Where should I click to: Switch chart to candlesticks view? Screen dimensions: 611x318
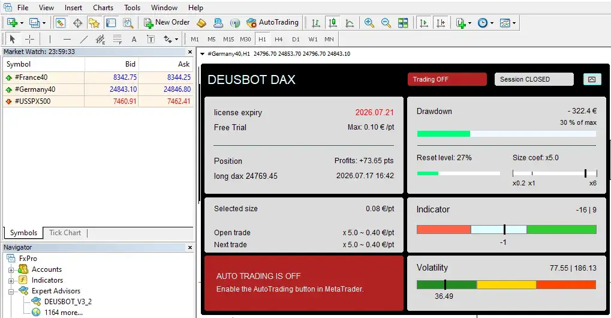(x=333, y=23)
